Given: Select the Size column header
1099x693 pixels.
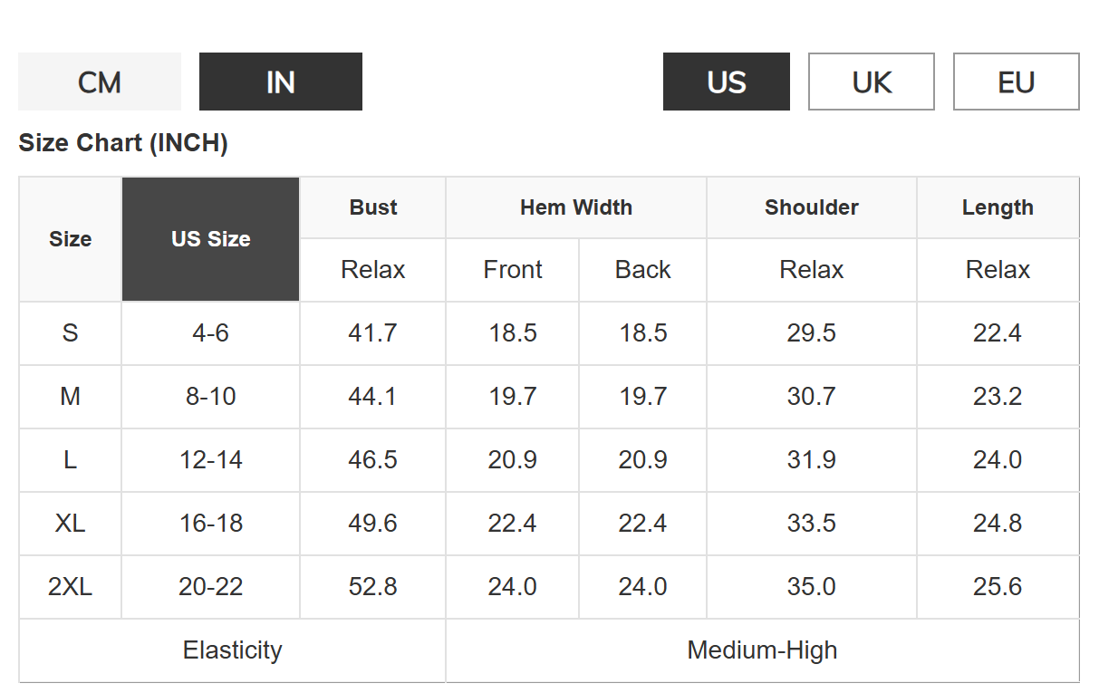Looking at the screenshot, I should click(x=71, y=239).
